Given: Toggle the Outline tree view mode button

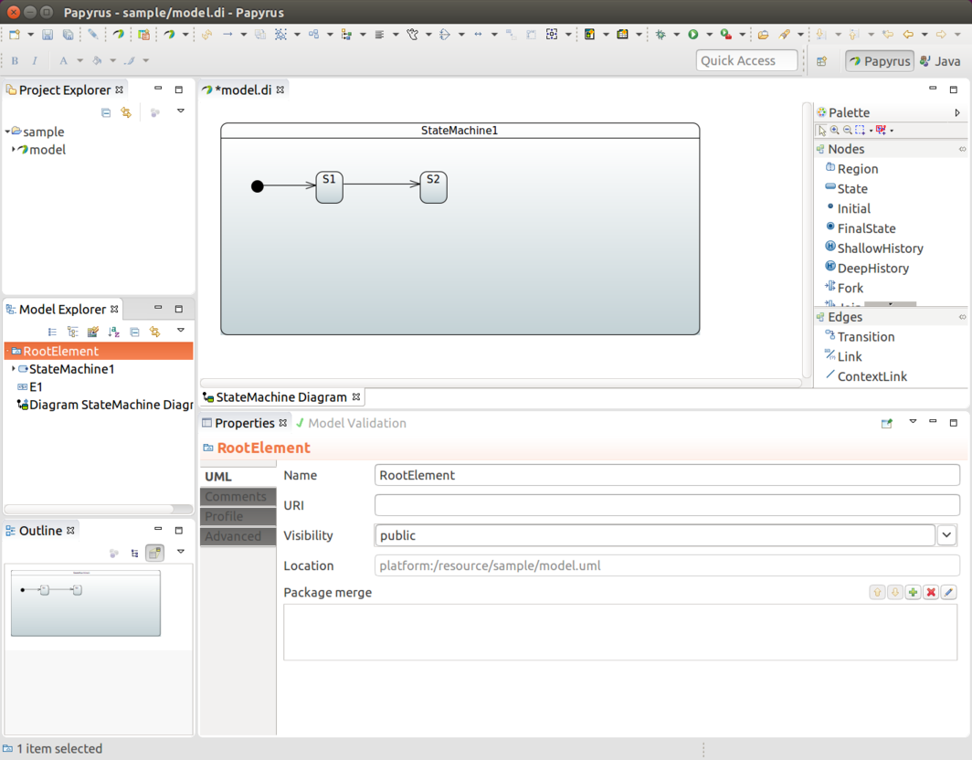Looking at the screenshot, I should 134,553.
